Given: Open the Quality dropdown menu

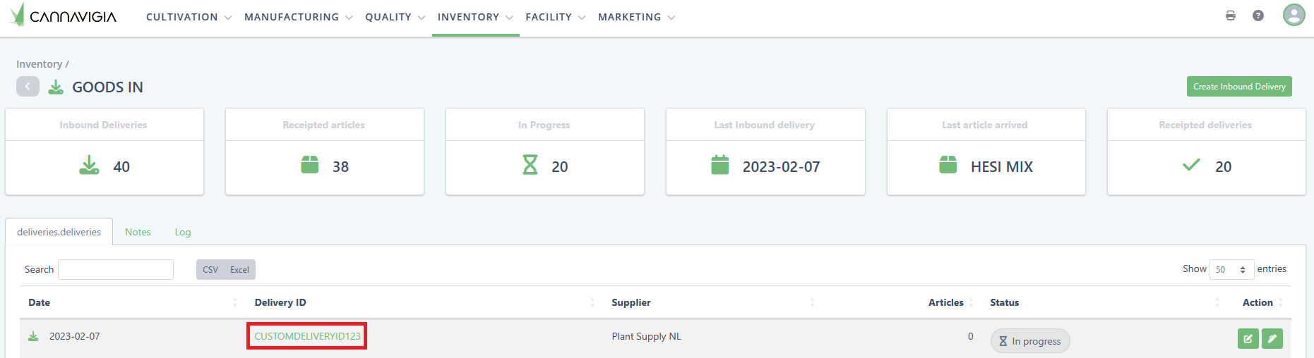Looking at the screenshot, I should 395,17.
